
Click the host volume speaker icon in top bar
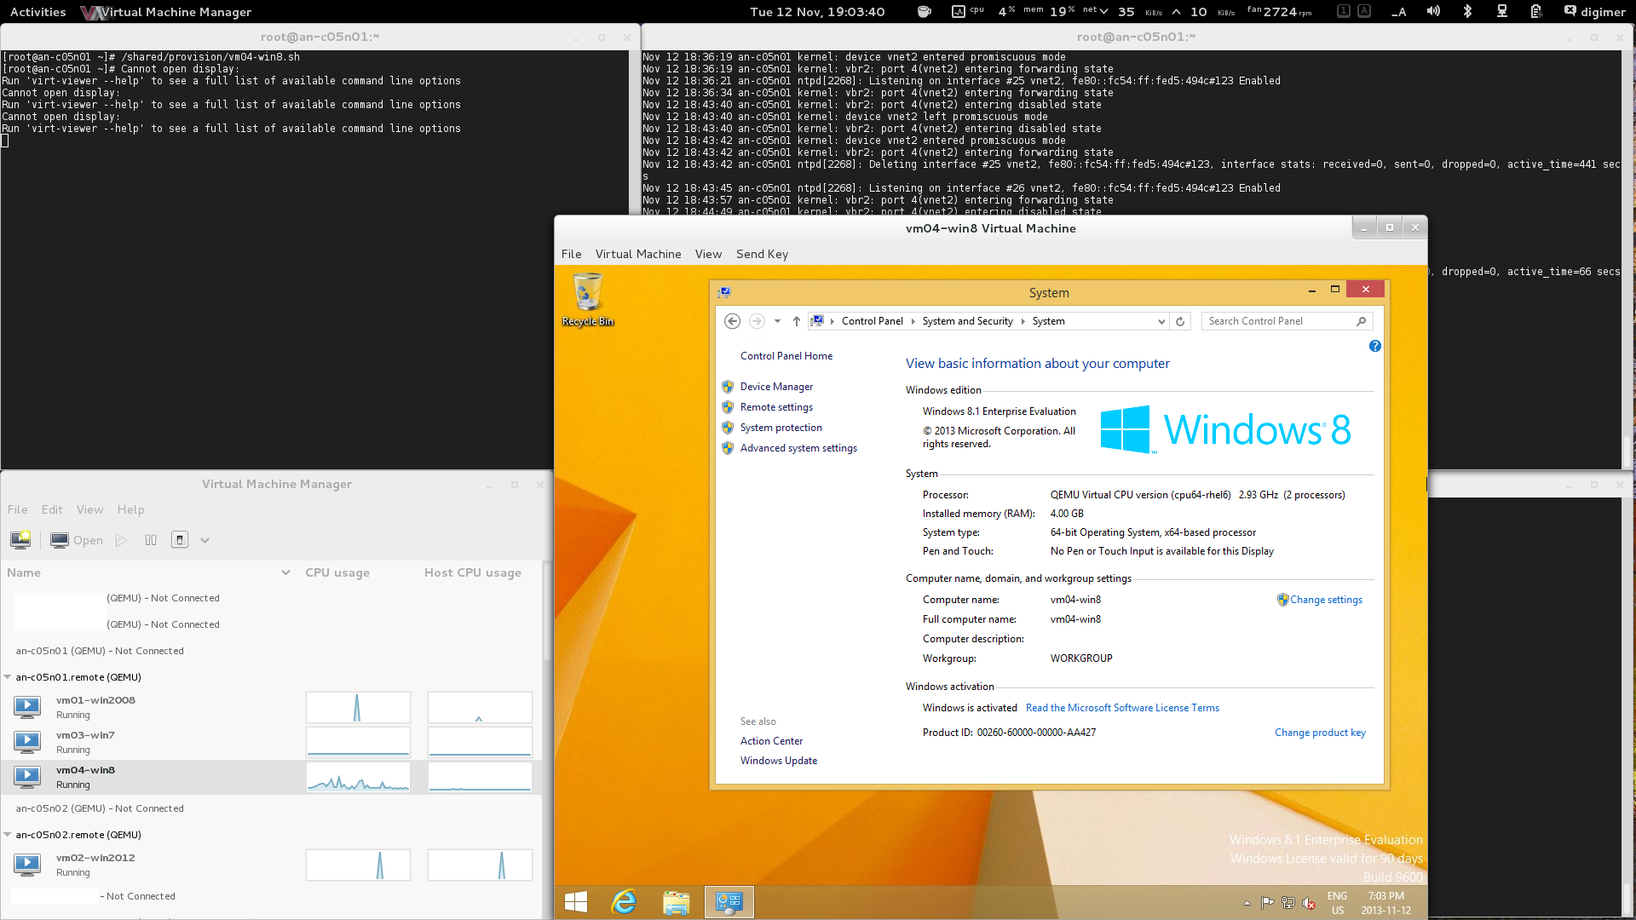click(x=1433, y=11)
